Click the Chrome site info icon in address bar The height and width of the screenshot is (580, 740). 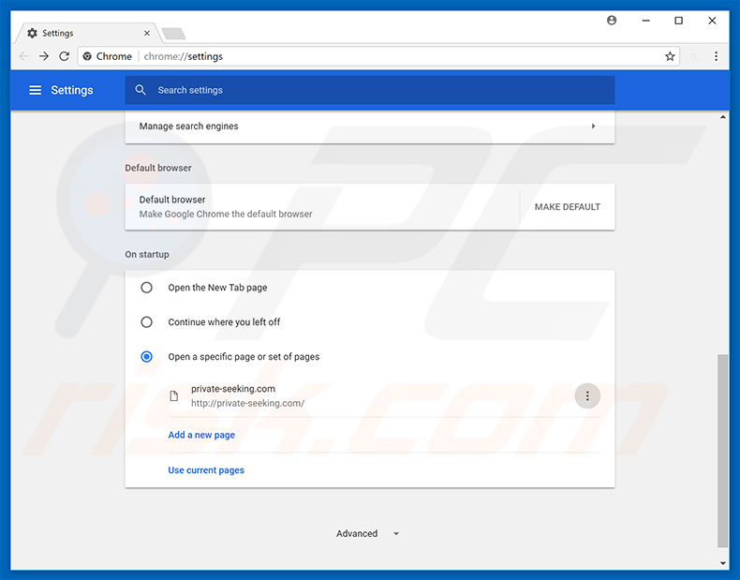point(87,56)
